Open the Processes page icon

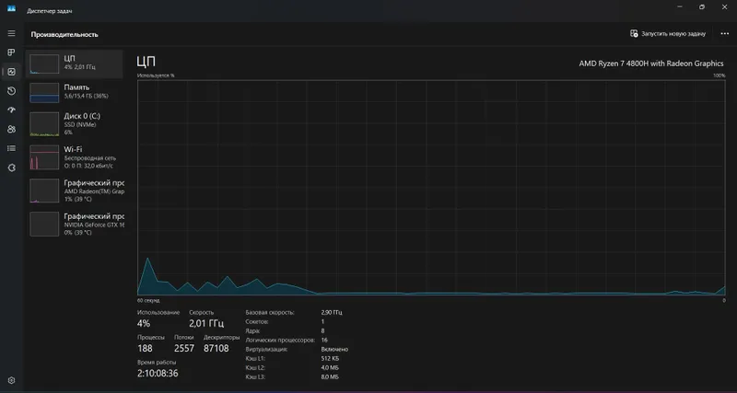pos(11,52)
